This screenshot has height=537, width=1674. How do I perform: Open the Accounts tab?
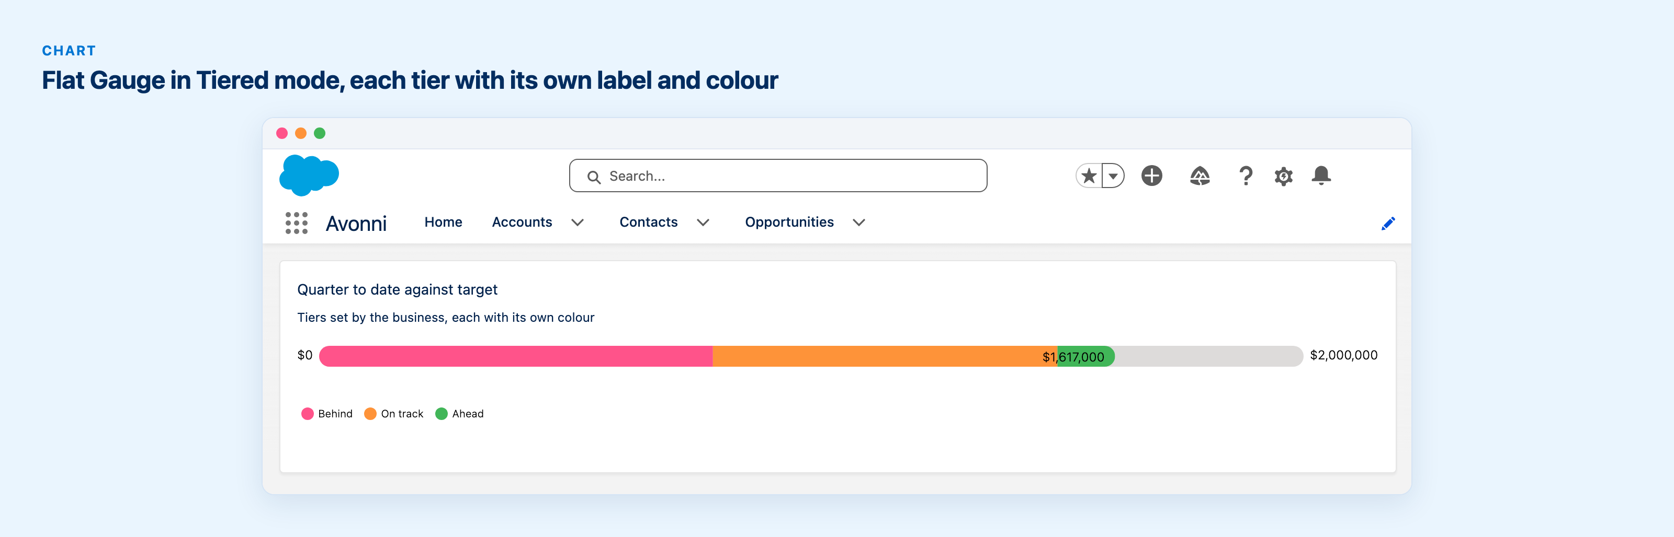[522, 222]
